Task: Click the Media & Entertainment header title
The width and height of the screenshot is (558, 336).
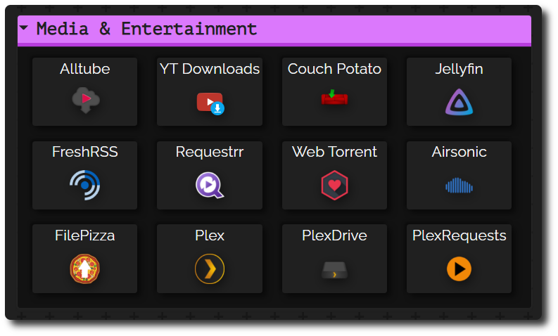Action: [146, 29]
